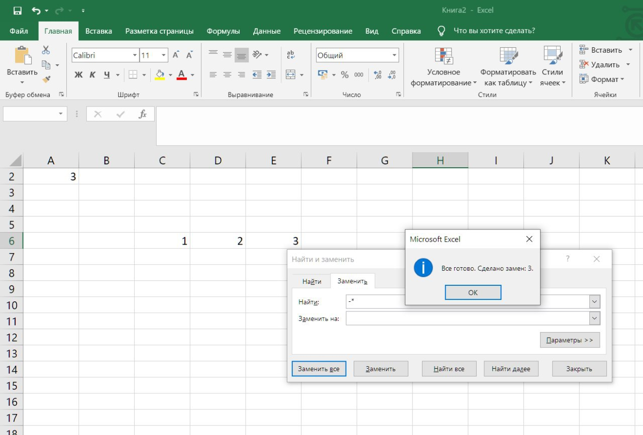This screenshot has height=435, width=643.
Task: Toggle Underline (Ч) formatting
Action: pos(107,75)
